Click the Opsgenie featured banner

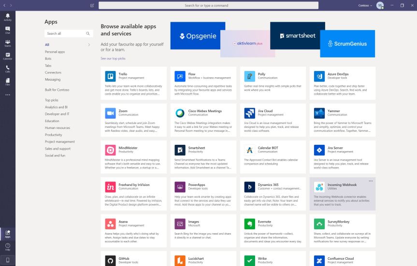point(194,36)
